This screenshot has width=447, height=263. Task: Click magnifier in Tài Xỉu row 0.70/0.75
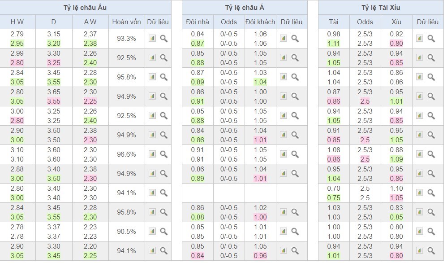[x=431, y=193]
